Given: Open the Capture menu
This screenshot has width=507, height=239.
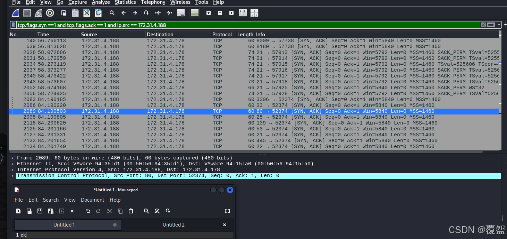Looking at the screenshot, I should pyautogui.click(x=78, y=2).
